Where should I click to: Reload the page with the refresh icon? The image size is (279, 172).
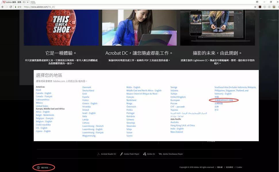(11, 7)
